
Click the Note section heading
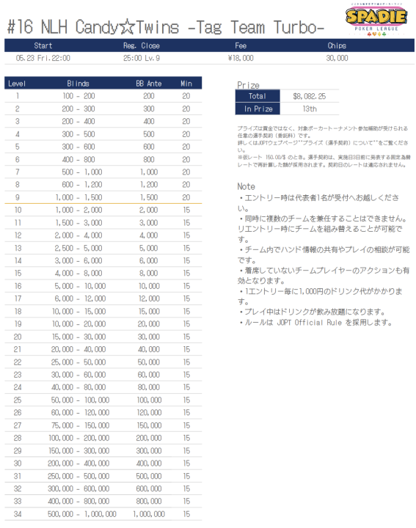[246, 186]
